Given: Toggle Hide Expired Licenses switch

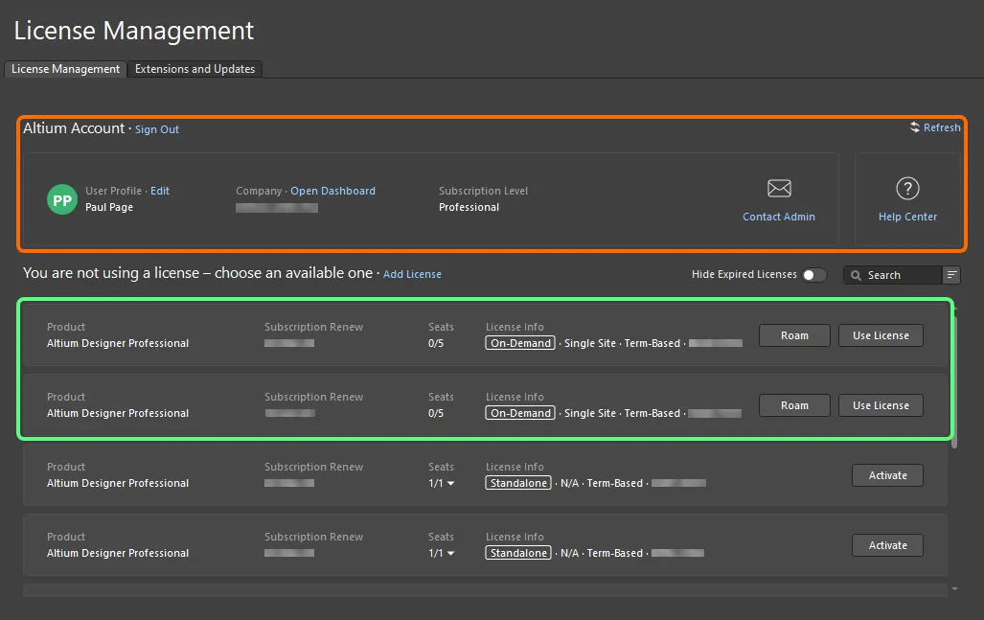Looking at the screenshot, I should [814, 275].
